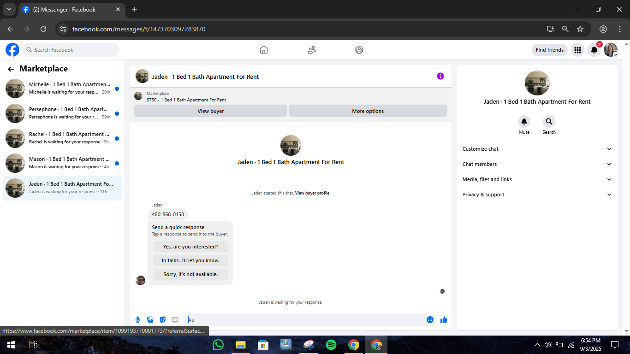Screen dimensions: 630x354
Task: Send quick reply 'In talks. I'll let you know.'
Action: 190,260
